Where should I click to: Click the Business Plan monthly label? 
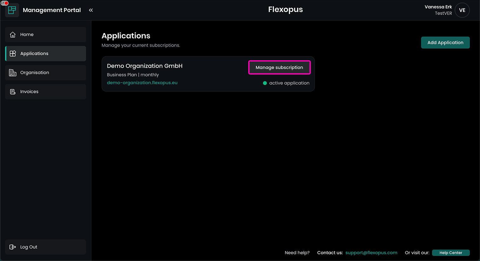click(133, 75)
